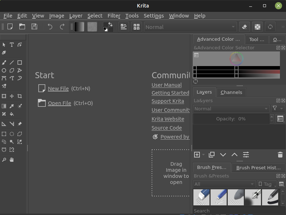The width and height of the screenshot is (286, 215).
Task: Select the Color Sampler eyedropper tool
Action: [x=12, y=106]
